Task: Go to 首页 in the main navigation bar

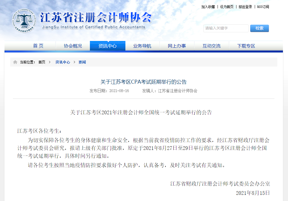Action: 38,46
